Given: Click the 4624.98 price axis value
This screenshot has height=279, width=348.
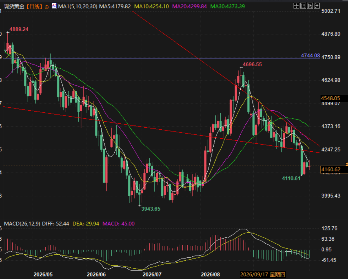Looking at the screenshot, I should tap(331, 80).
